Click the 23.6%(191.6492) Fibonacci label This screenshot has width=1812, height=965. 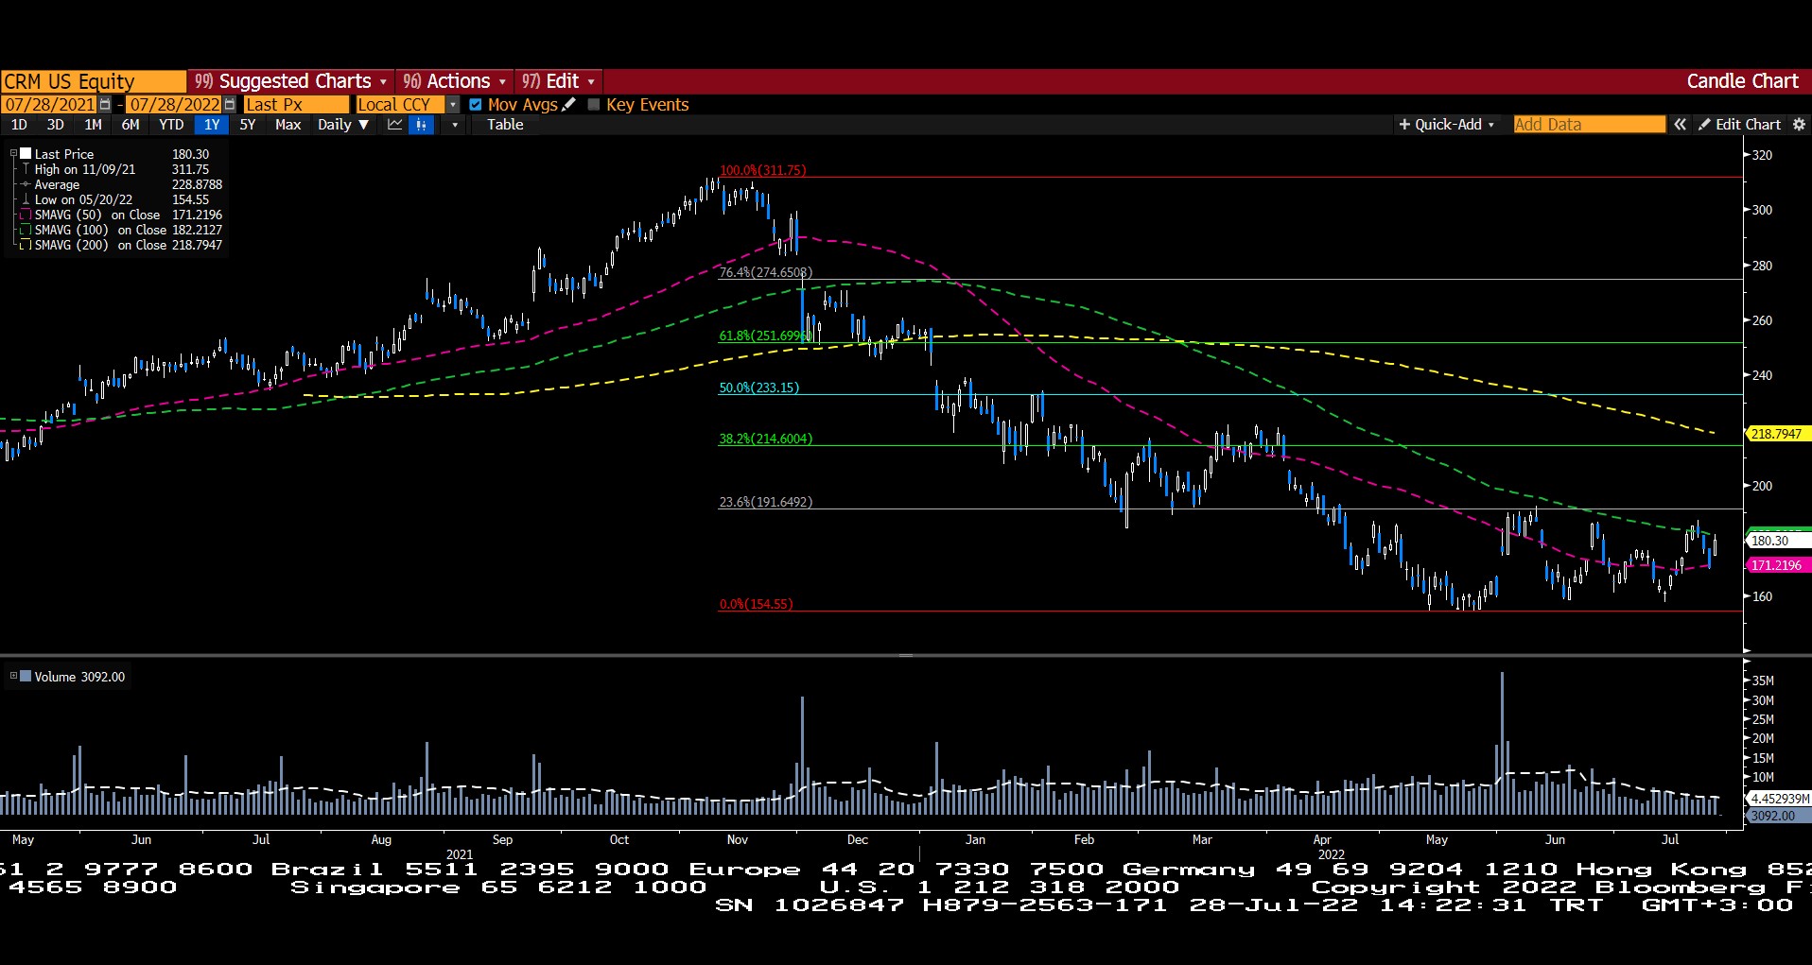765,502
